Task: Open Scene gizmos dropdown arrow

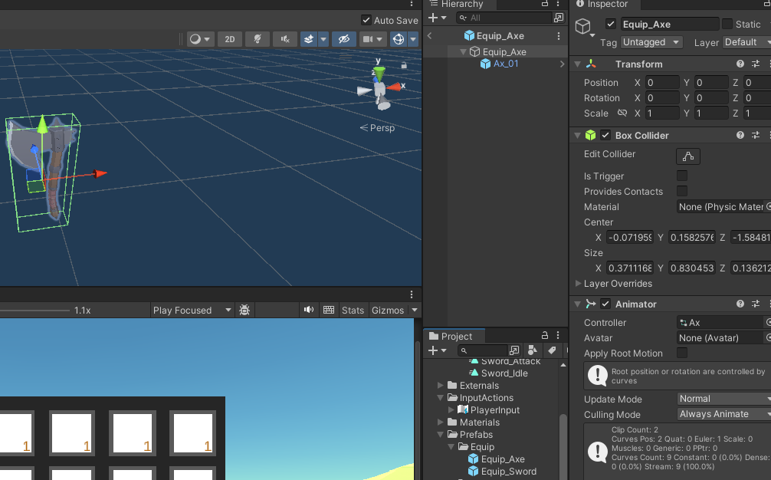Action: click(413, 39)
